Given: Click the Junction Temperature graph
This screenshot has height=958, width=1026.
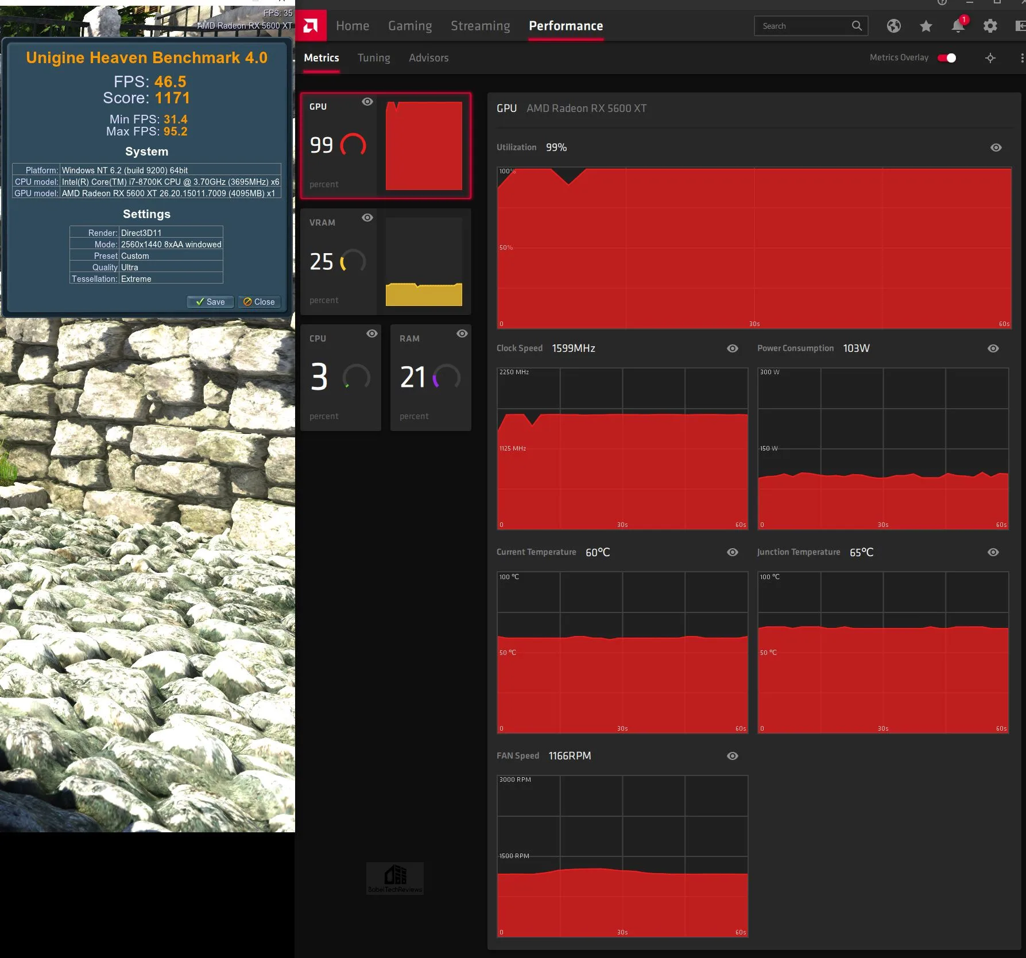Looking at the screenshot, I should coord(883,653).
